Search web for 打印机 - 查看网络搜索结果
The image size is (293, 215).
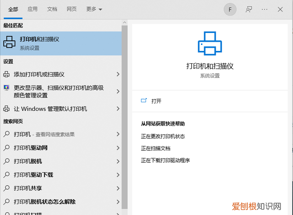[x=61, y=134]
